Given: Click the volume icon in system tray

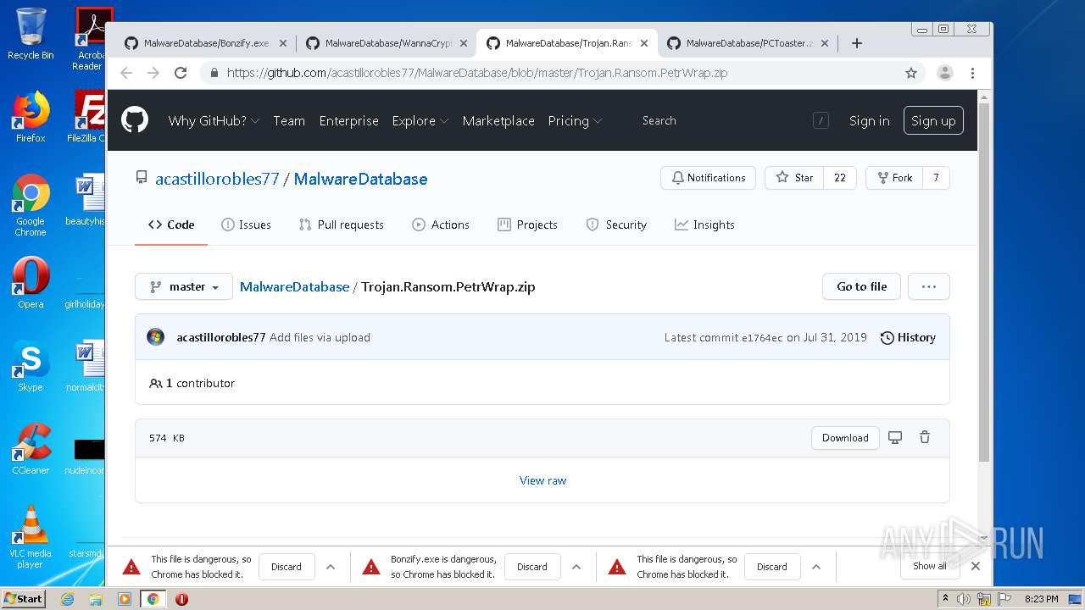Looking at the screenshot, I should [x=964, y=599].
